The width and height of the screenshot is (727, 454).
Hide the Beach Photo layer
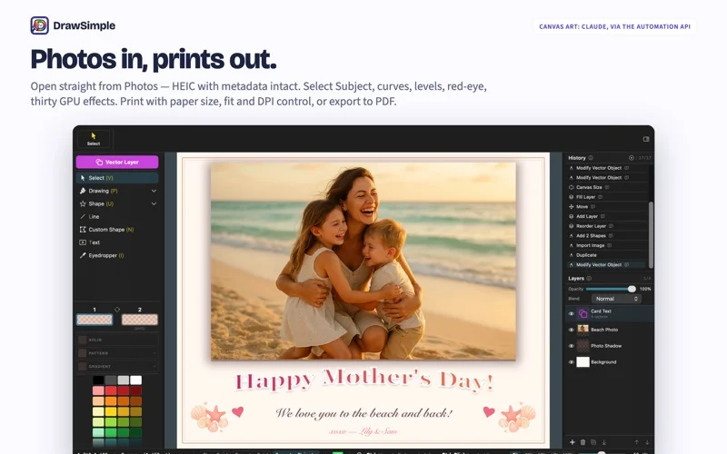pyautogui.click(x=572, y=330)
